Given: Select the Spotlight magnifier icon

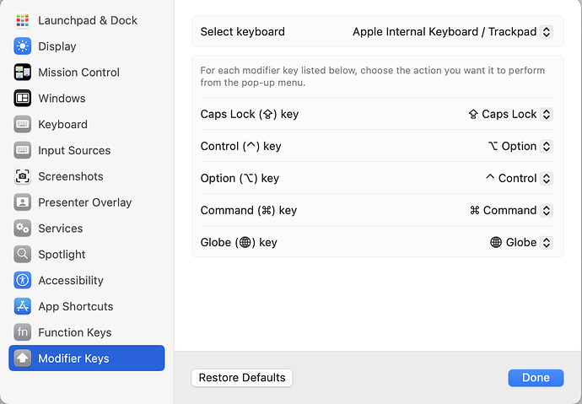Looking at the screenshot, I should [23, 254].
